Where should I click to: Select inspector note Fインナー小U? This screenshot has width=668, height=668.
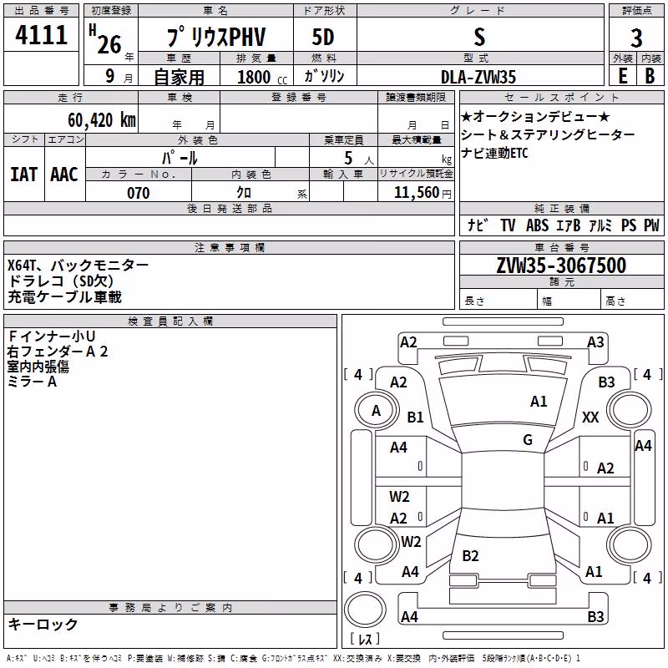[51, 337]
